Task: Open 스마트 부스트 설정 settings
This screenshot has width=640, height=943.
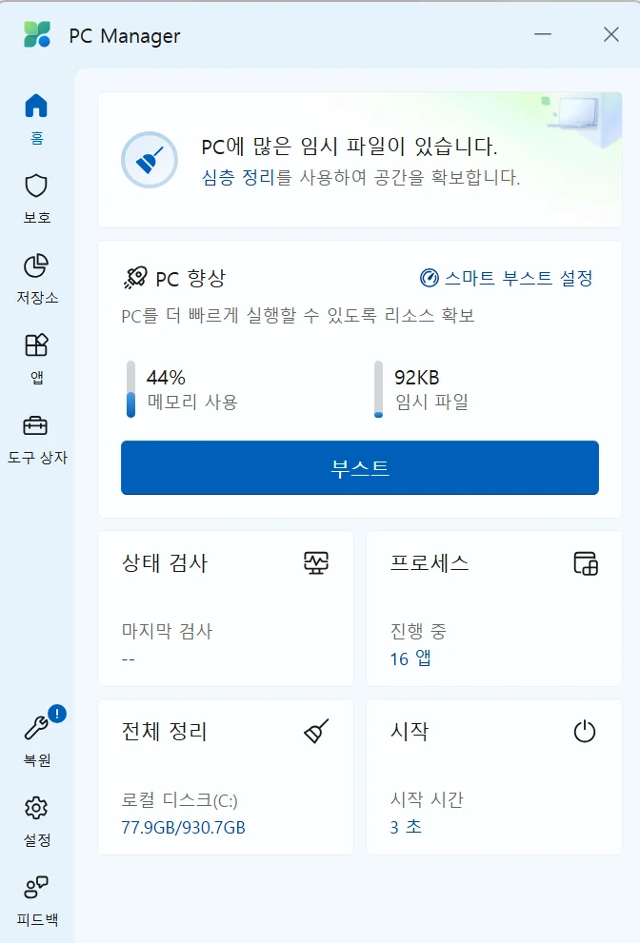Action: pos(519,275)
